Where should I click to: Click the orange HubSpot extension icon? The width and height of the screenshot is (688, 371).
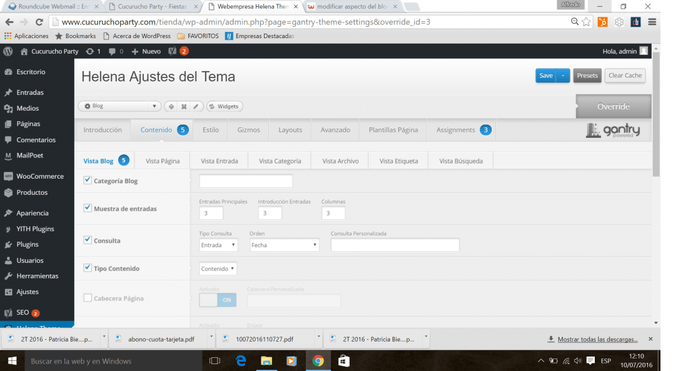(x=603, y=22)
